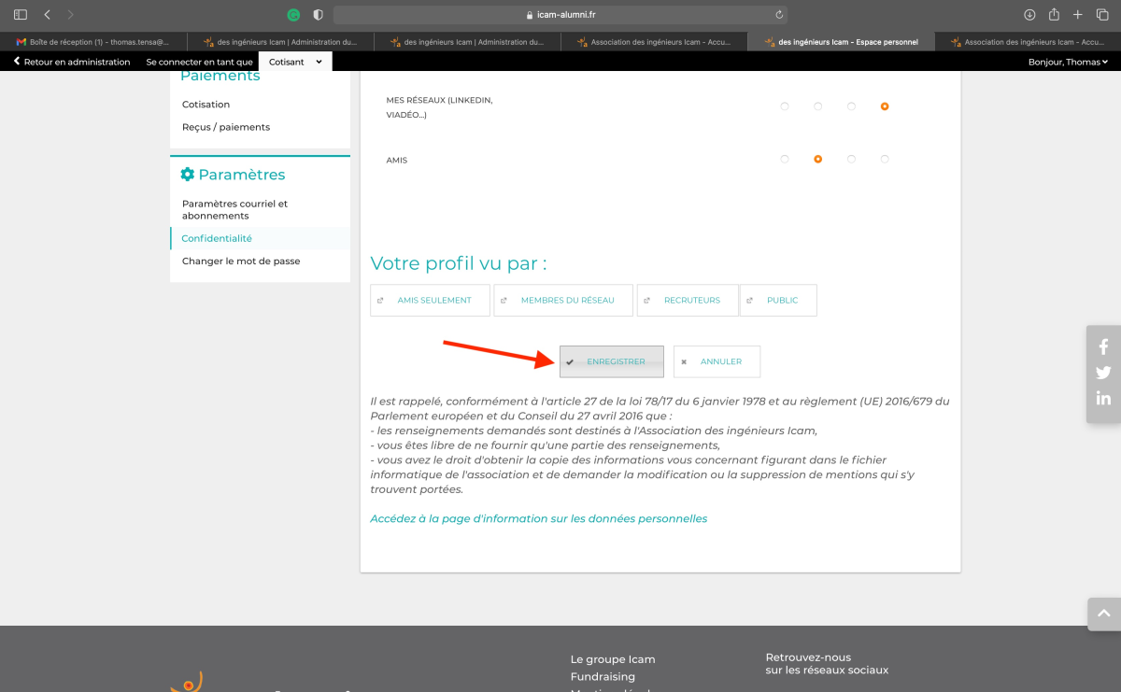Click the Safari share icon
This screenshot has width=1121, height=692.
pyautogui.click(x=1054, y=15)
